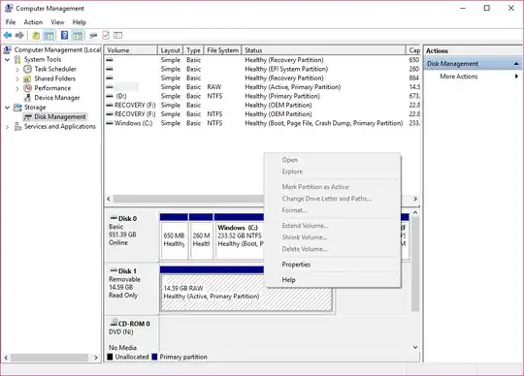The width and height of the screenshot is (524, 376).
Task: Open the More Actions submenu arrow
Action: tap(516, 76)
